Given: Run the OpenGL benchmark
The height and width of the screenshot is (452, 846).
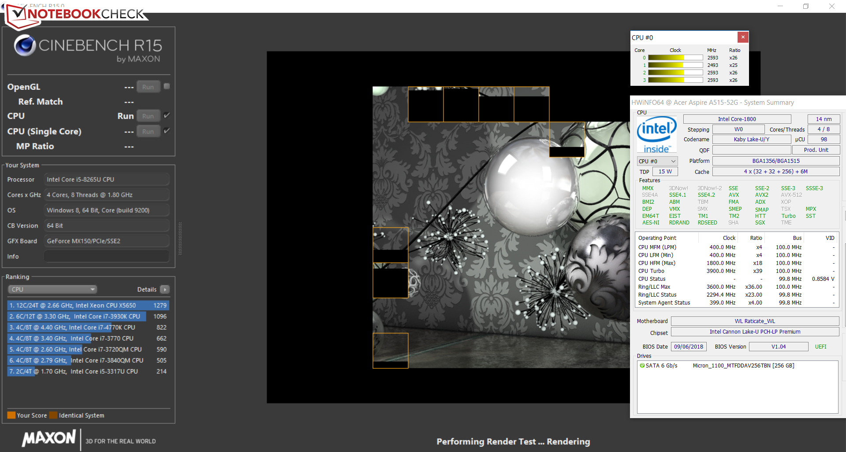Looking at the screenshot, I should (x=148, y=87).
